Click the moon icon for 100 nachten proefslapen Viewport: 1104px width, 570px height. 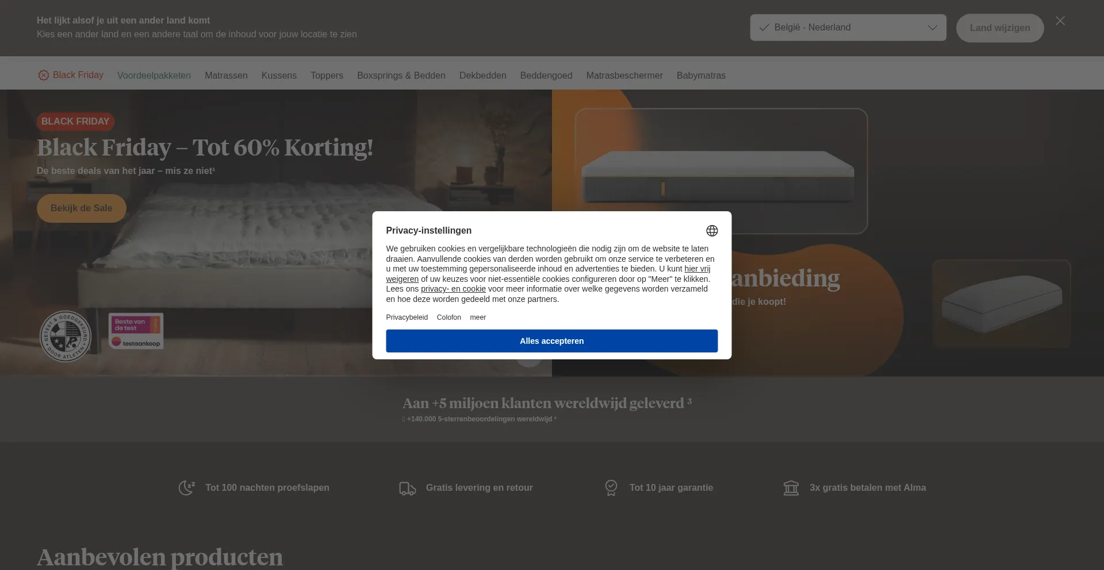(187, 488)
